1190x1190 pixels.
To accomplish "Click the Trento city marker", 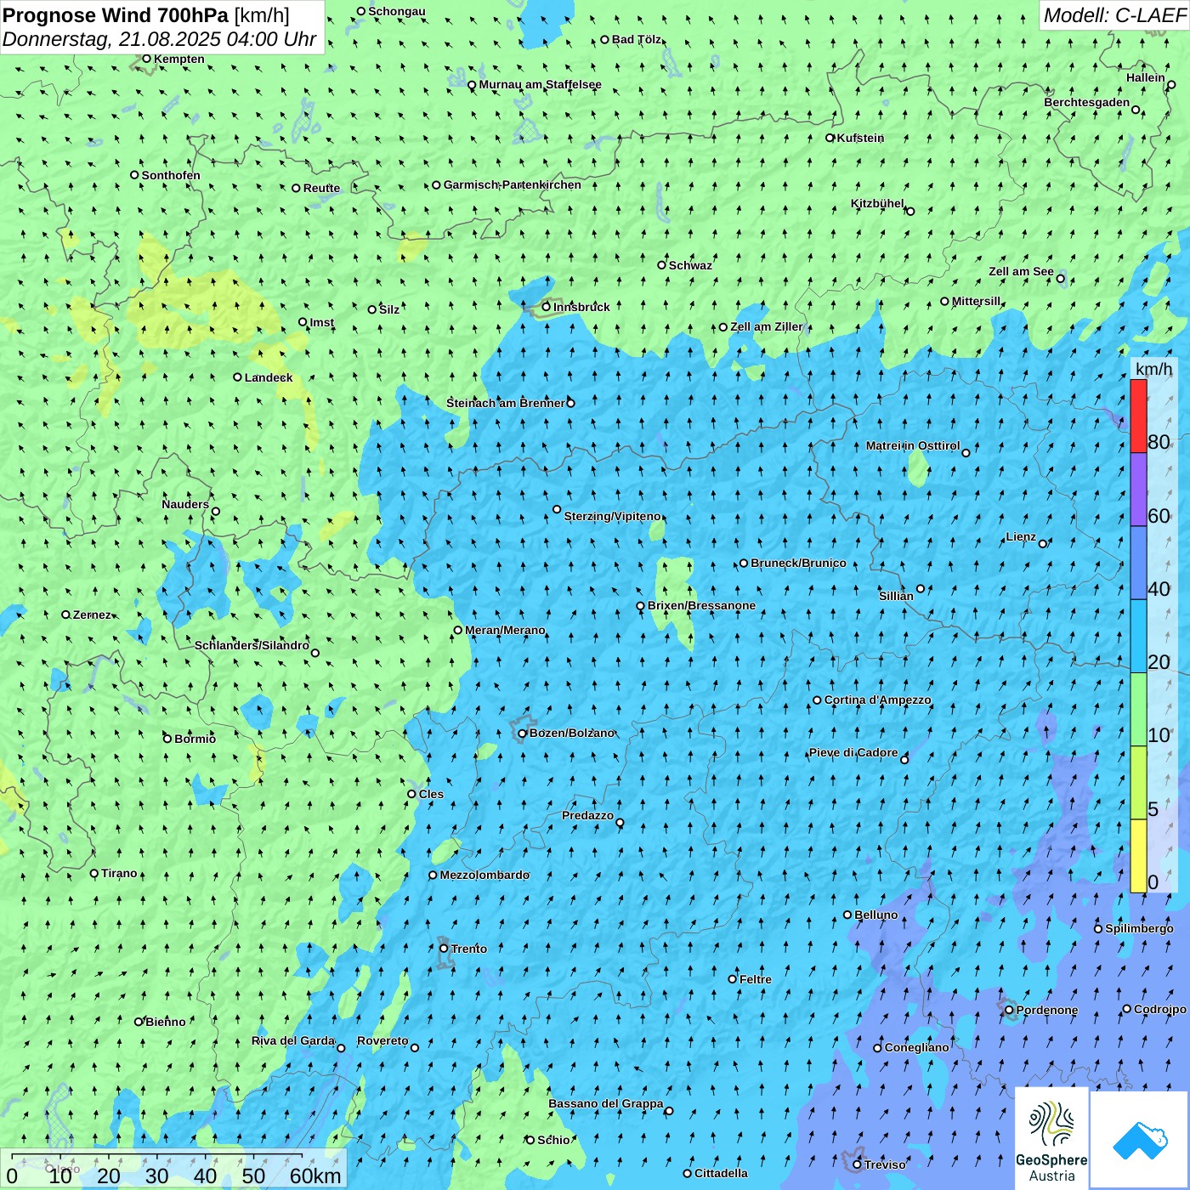I will (444, 949).
